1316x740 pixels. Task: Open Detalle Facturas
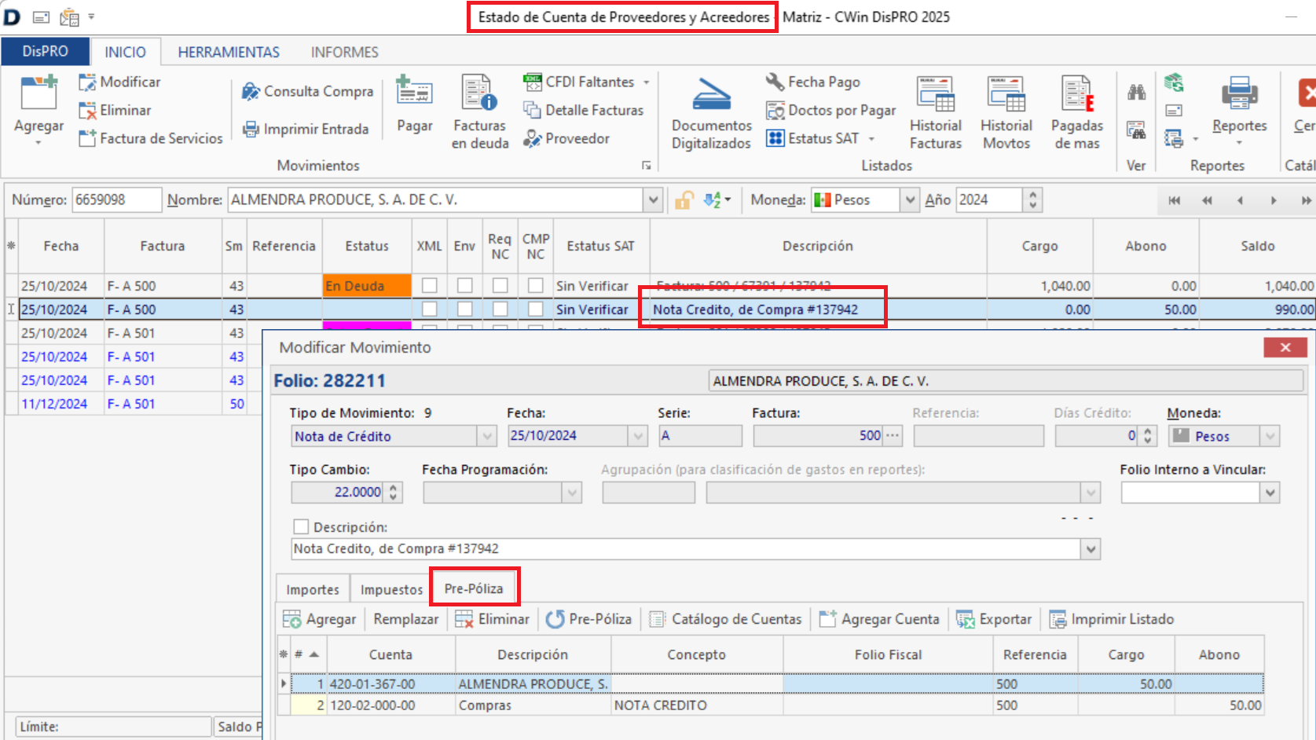coord(584,110)
